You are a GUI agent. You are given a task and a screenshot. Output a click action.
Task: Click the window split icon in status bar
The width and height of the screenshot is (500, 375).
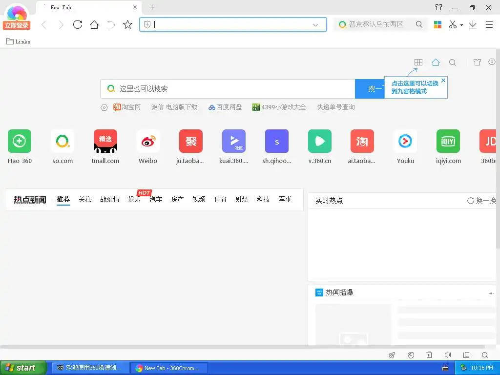tap(466, 355)
